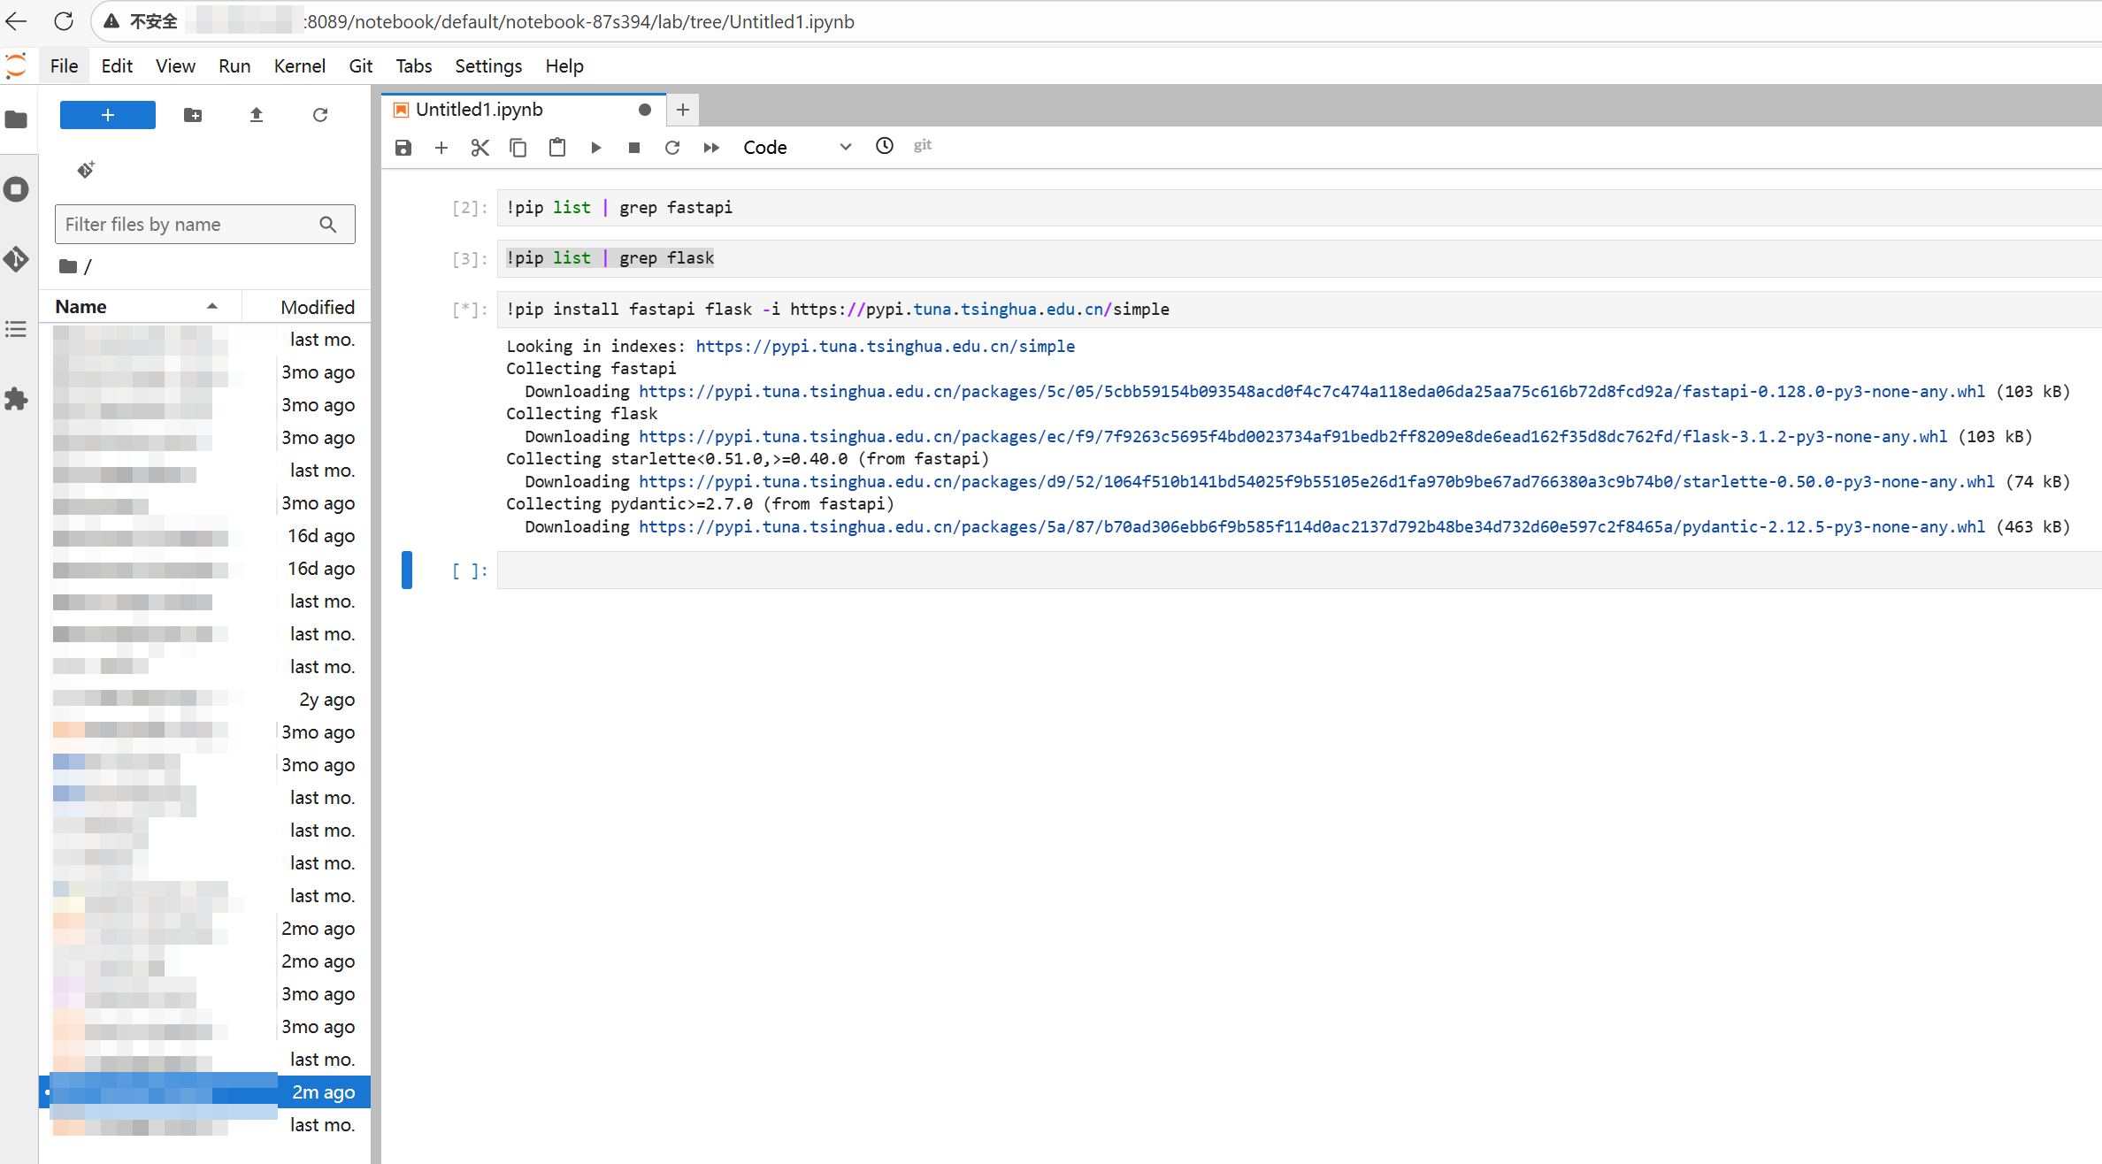Open Running Terminals and Kernels panel
This screenshot has height=1164, width=2102.
coord(16,189)
